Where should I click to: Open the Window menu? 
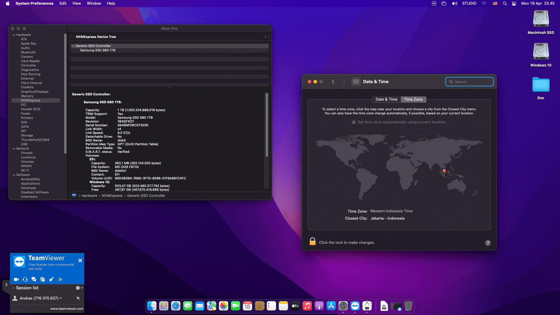pyautogui.click(x=94, y=3)
